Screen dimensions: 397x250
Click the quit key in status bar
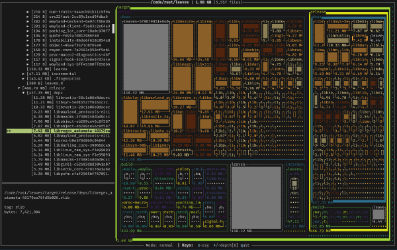tap(245, 245)
